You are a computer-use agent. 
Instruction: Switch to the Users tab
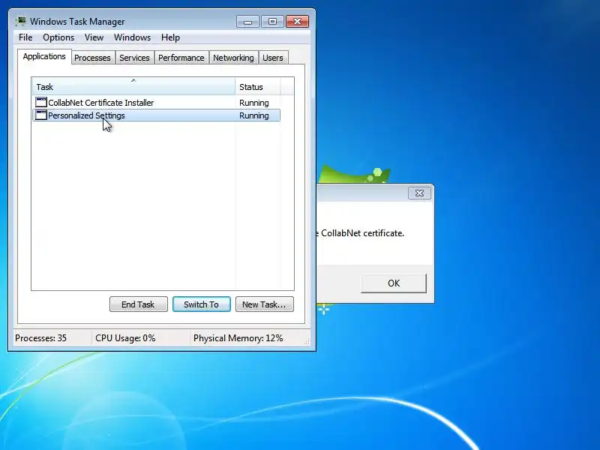pyautogui.click(x=273, y=58)
